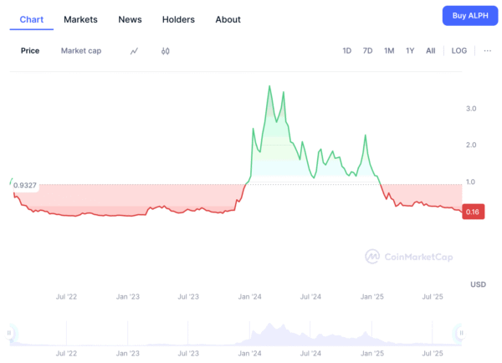Set time range to 1Y
502x363 pixels.
click(410, 50)
